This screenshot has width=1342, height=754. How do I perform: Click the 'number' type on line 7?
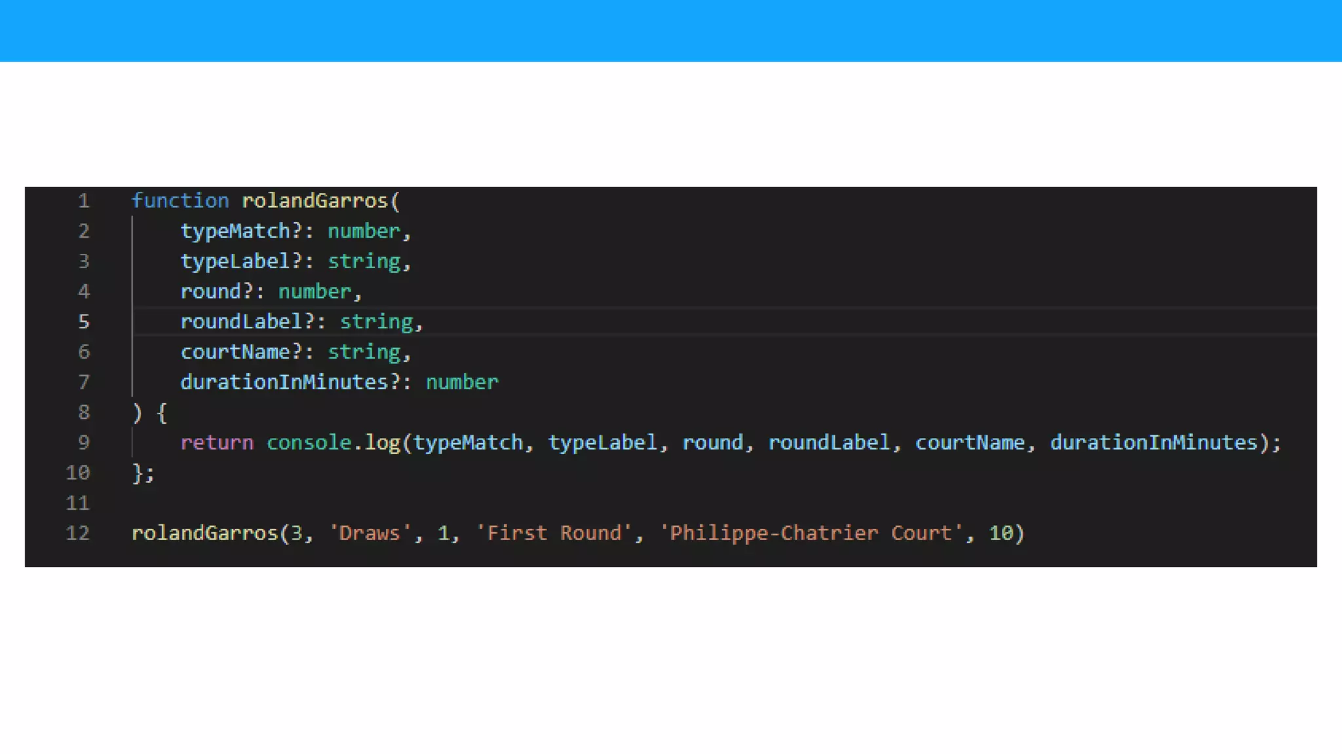[x=462, y=382]
